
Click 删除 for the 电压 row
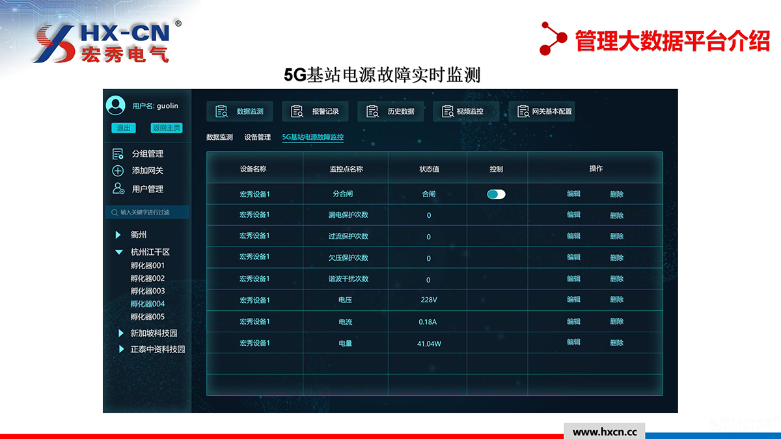(616, 300)
